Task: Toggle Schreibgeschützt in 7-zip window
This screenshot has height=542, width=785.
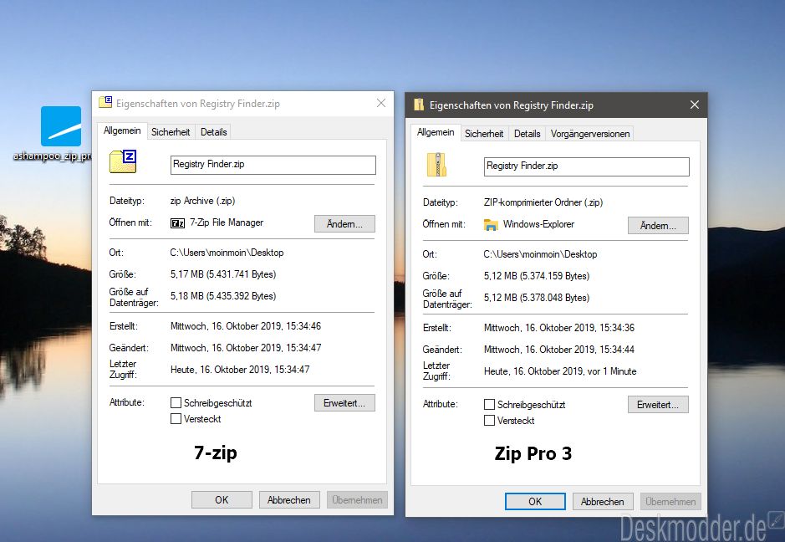Action: pos(176,403)
